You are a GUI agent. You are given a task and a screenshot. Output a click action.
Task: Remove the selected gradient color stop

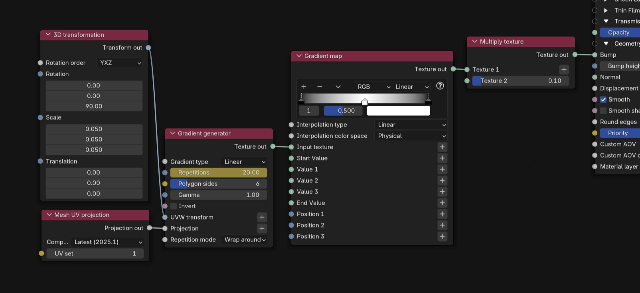point(320,87)
